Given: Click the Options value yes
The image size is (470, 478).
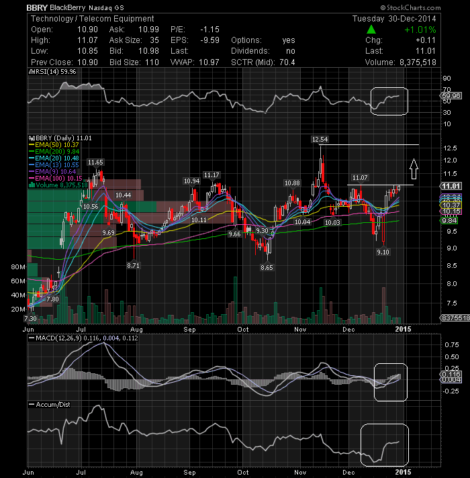Looking at the screenshot, I should click(288, 40).
